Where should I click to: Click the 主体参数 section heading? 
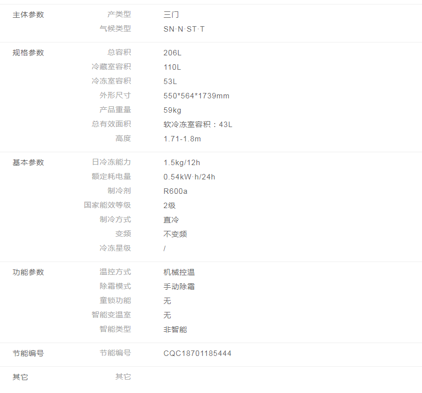28,15
